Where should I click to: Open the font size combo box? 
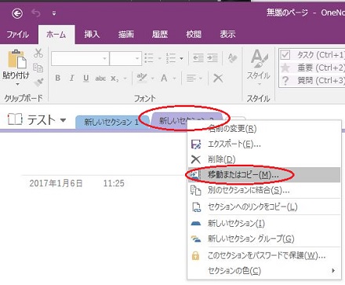[x=125, y=58]
